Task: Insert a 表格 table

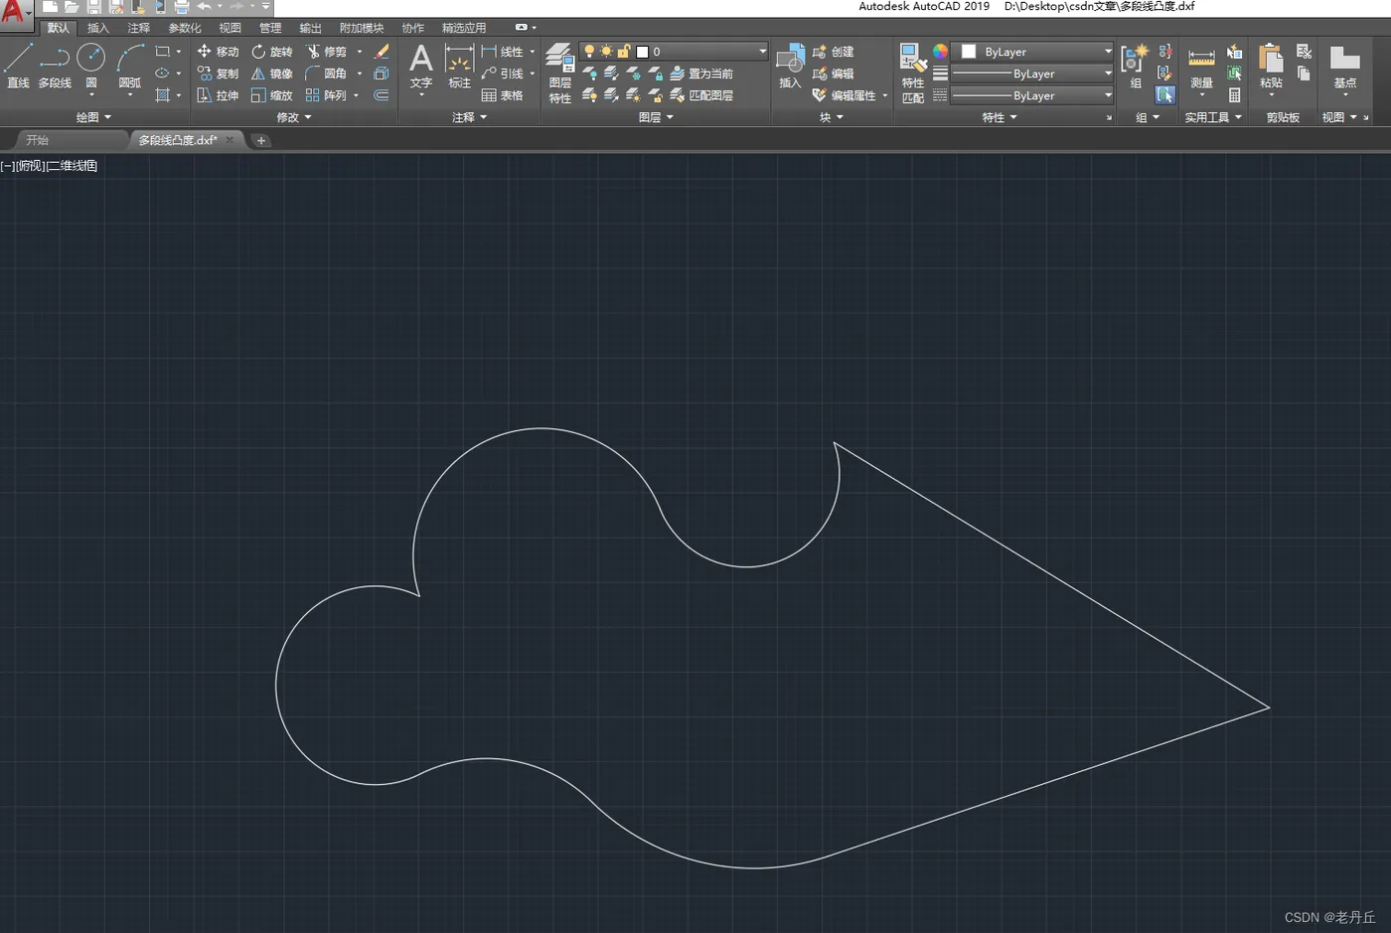Action: [x=503, y=95]
